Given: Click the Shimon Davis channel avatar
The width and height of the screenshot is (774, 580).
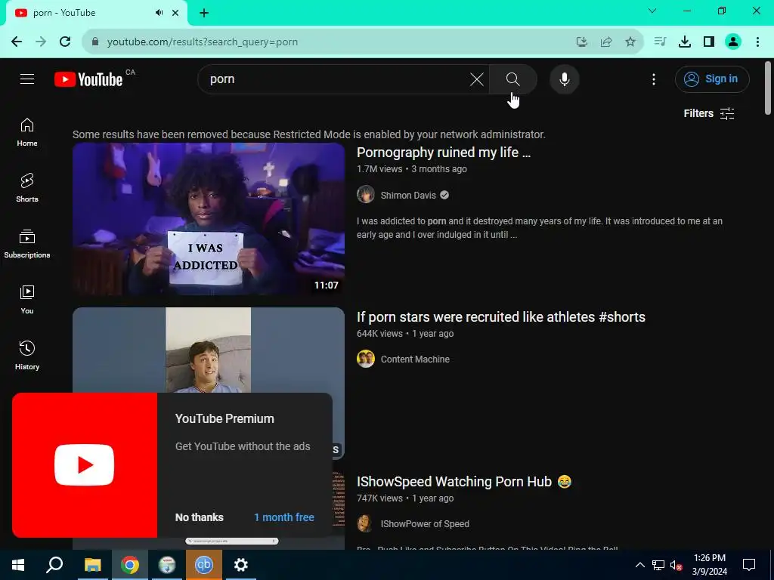Looking at the screenshot, I should 366,194.
